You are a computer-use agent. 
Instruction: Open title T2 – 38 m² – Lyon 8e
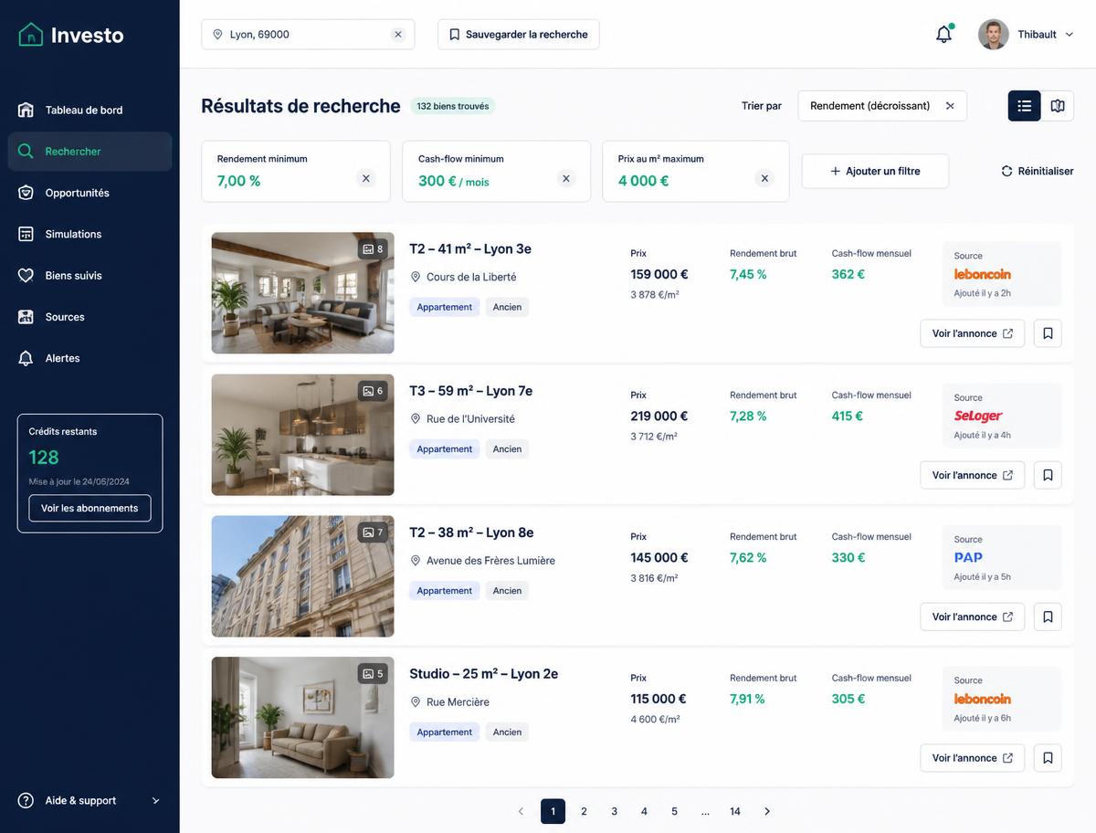[x=471, y=532]
